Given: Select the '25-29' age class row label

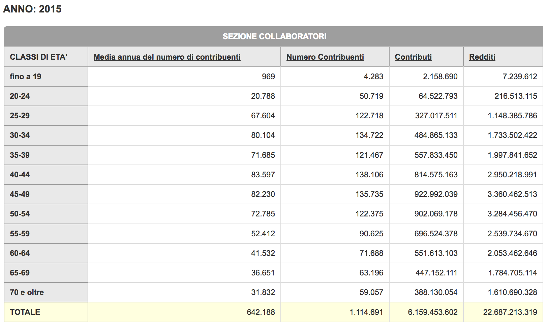Looking at the screenshot, I should pyautogui.click(x=20, y=116).
